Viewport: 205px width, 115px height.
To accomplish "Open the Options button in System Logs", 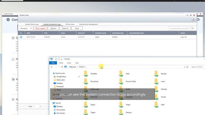I will 53,28.
